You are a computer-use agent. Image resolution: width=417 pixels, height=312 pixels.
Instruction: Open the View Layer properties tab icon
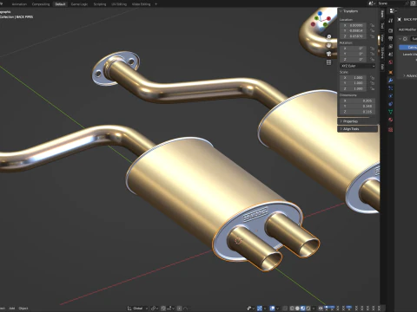tap(391, 46)
